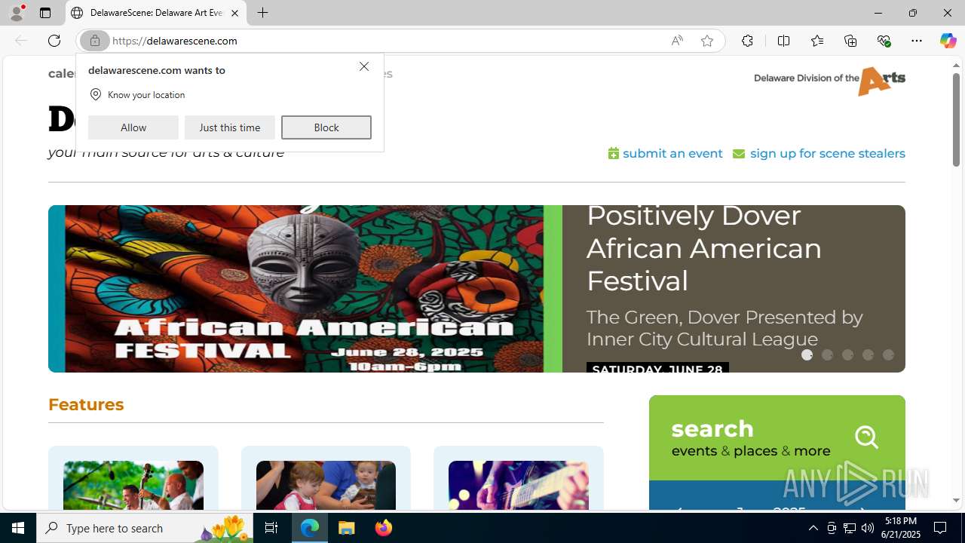Viewport: 965px width, 543px height.
Task: Refresh the page
Action: click(54, 41)
